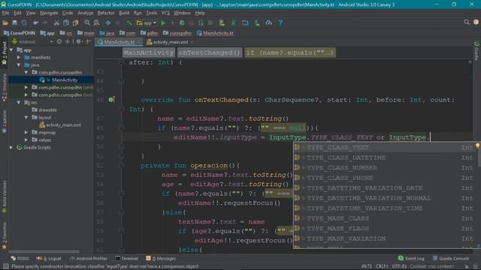The height and width of the screenshot is (270, 481).
Task: Click the Back navigation arrow icon
Action: pyautogui.click(x=108, y=23)
